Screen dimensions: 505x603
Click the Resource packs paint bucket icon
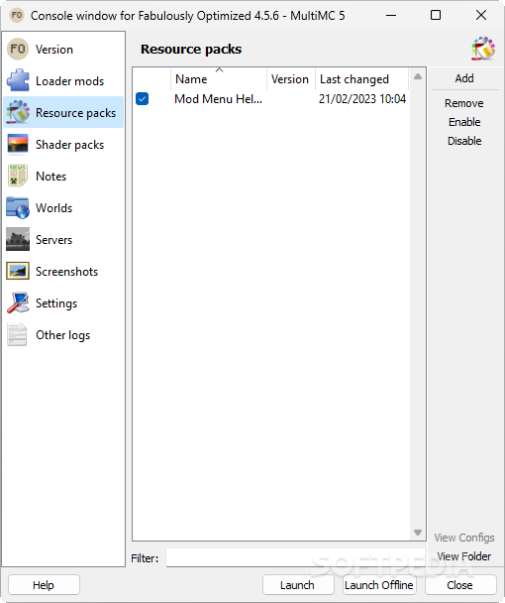point(18,112)
